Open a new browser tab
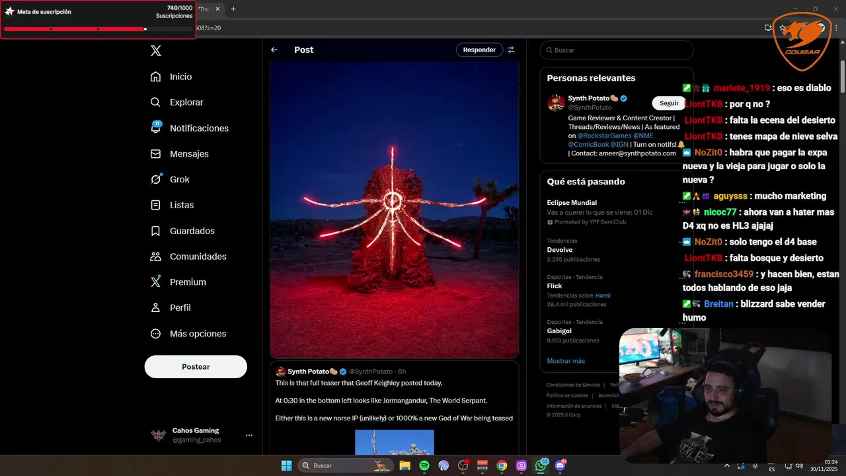Screen dimensions: 846x476 (x=233, y=9)
